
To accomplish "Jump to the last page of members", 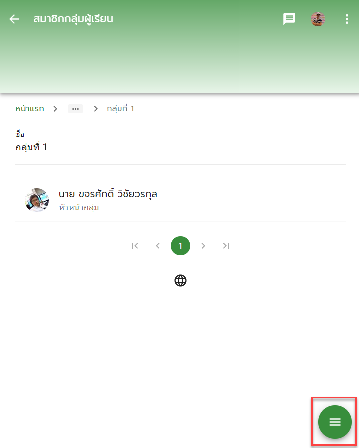I will pos(226,246).
